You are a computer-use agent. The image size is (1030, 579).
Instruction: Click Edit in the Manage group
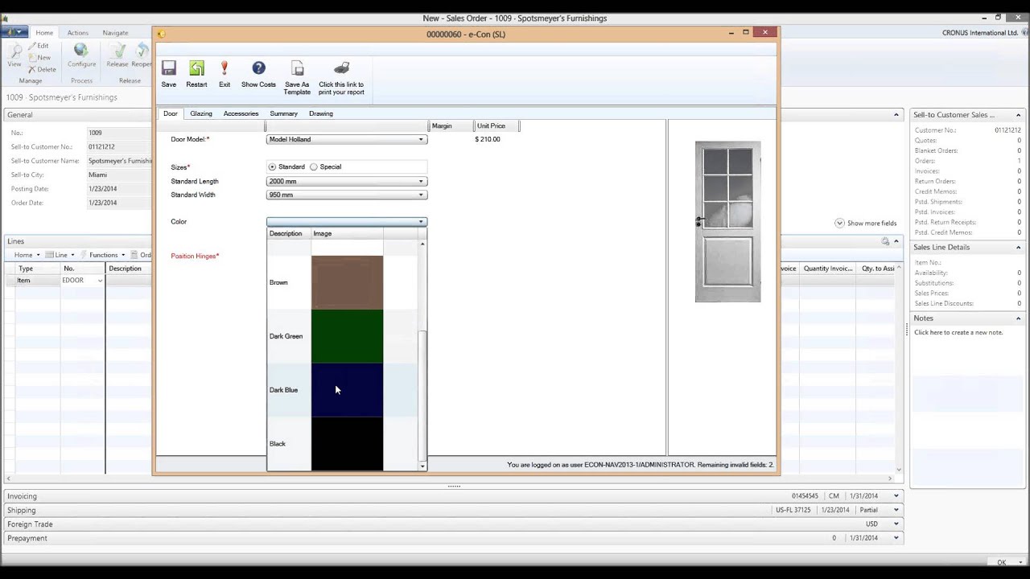(x=39, y=46)
